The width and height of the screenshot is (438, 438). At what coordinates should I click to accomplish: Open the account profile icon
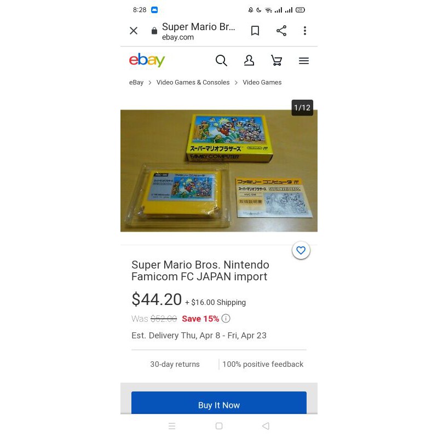point(249,60)
